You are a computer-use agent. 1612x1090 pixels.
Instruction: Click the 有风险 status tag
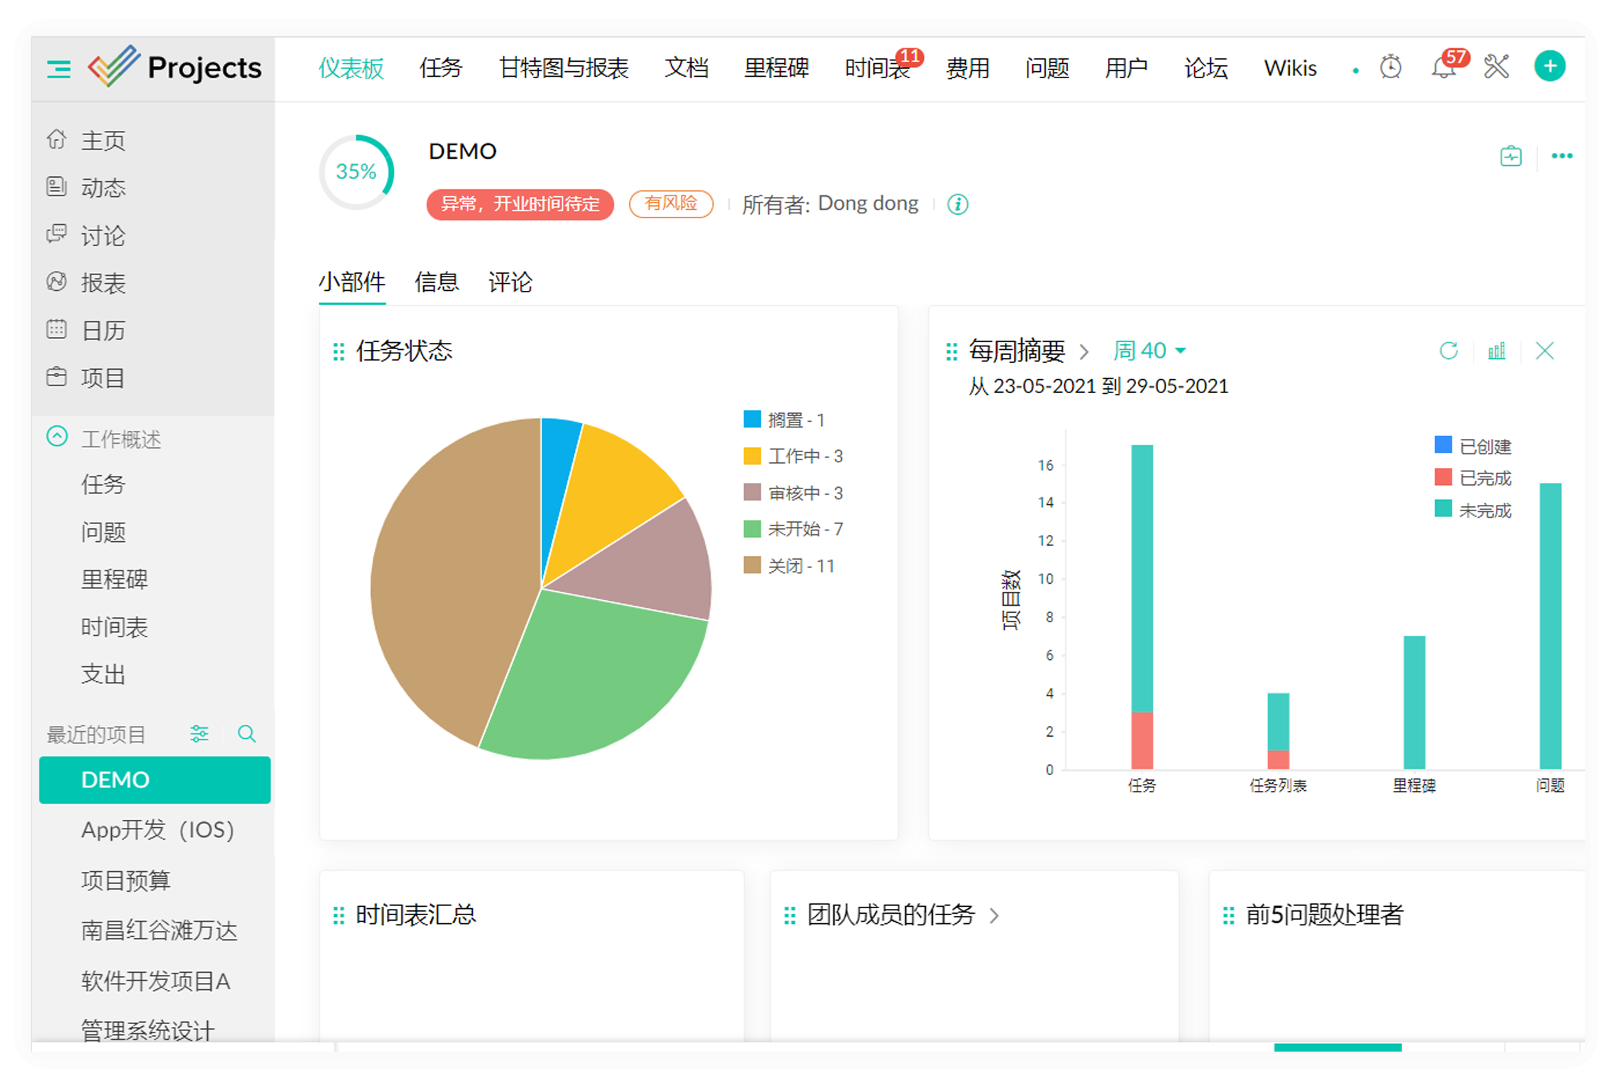click(671, 203)
